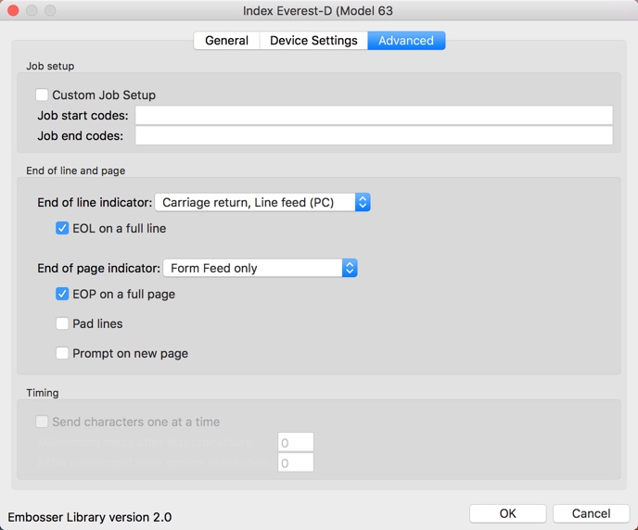Select the Advanced tab

406,41
